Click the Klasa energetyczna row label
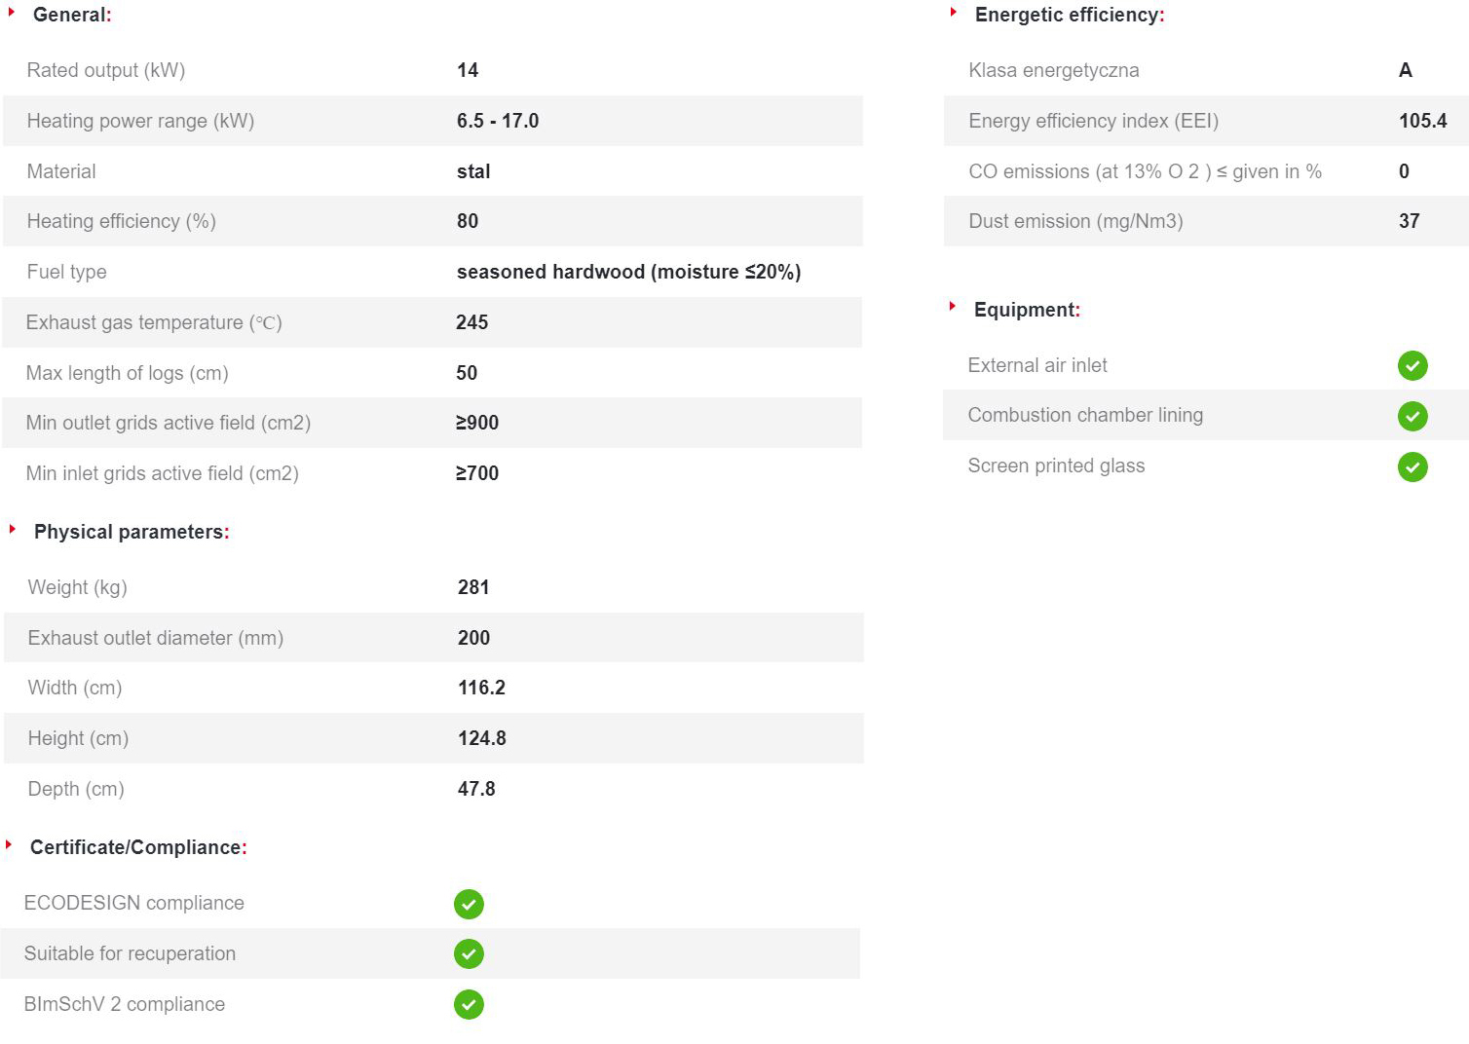1469x1044 pixels. click(x=1053, y=70)
